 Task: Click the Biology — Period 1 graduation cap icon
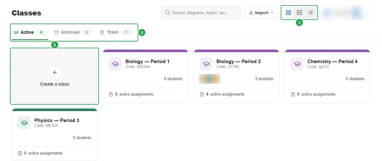(x=115, y=64)
